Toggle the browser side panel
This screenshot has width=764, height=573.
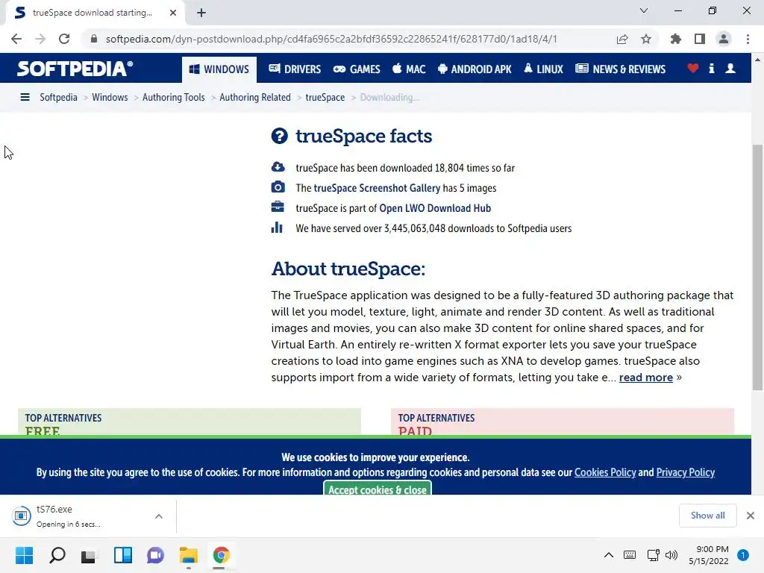click(x=700, y=39)
